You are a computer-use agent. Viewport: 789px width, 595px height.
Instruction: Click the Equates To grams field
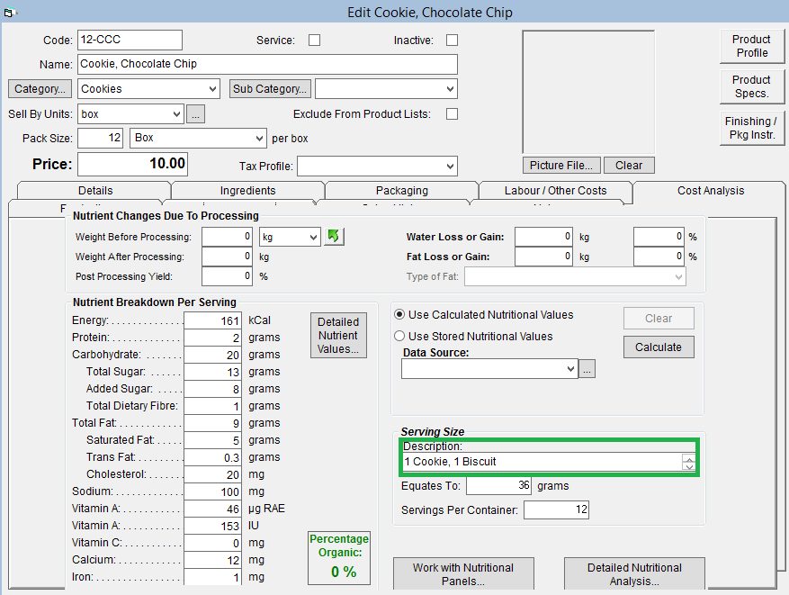click(x=498, y=486)
